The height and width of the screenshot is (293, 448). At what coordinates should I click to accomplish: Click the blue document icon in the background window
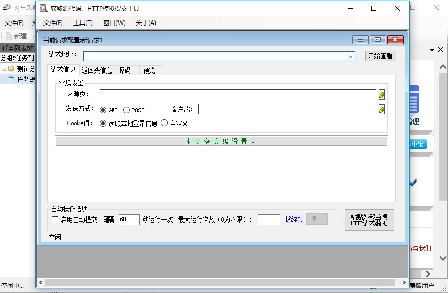[x=414, y=100]
